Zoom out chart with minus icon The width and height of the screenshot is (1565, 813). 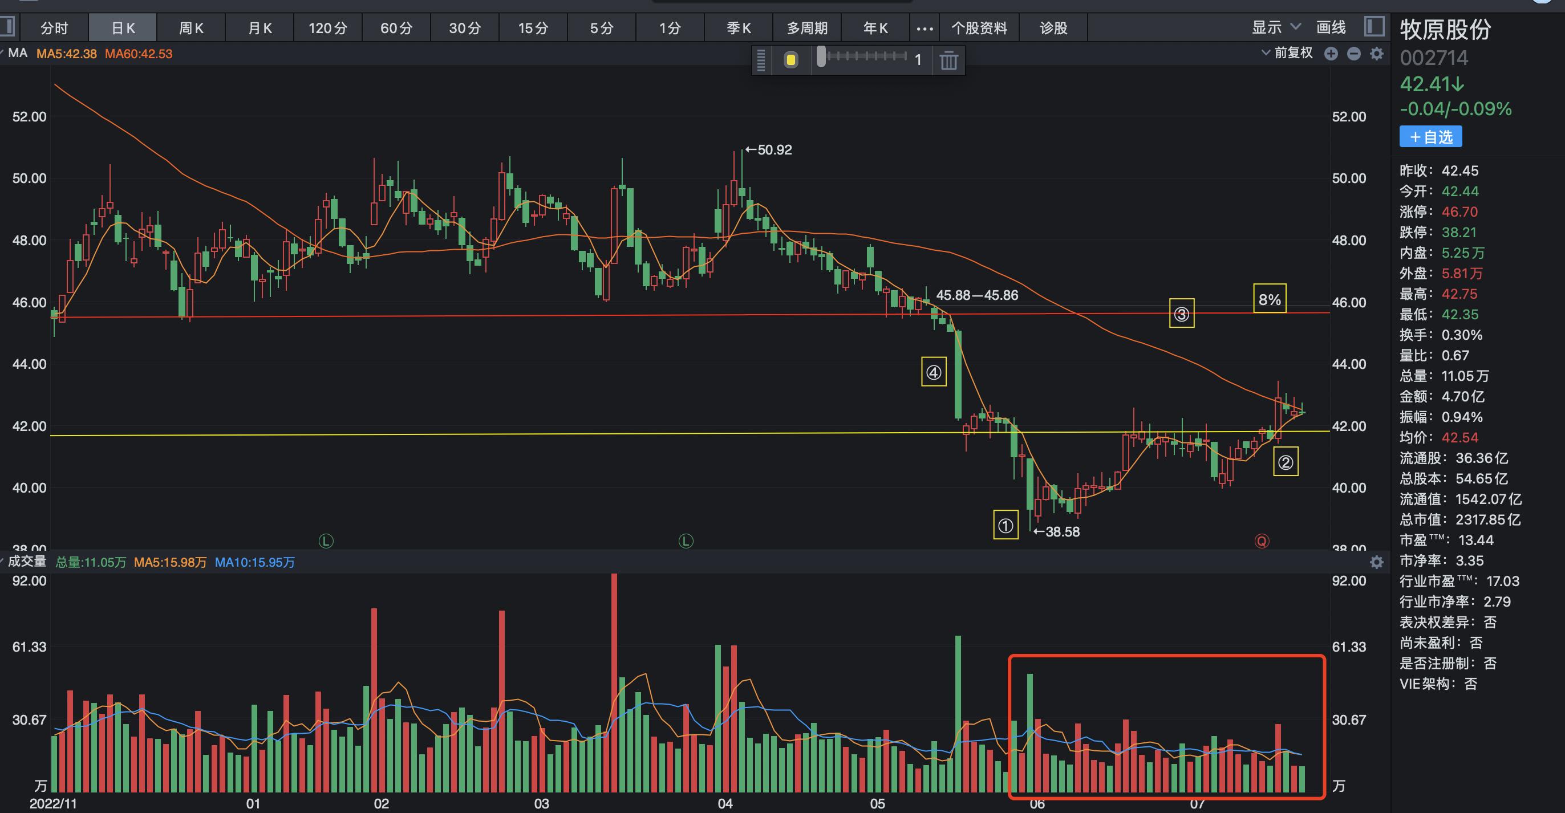pyautogui.click(x=1353, y=54)
